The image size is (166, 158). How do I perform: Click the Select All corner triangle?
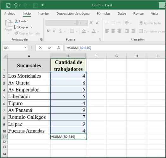[5, 56]
